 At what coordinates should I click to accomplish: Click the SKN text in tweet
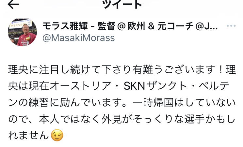(134, 86)
